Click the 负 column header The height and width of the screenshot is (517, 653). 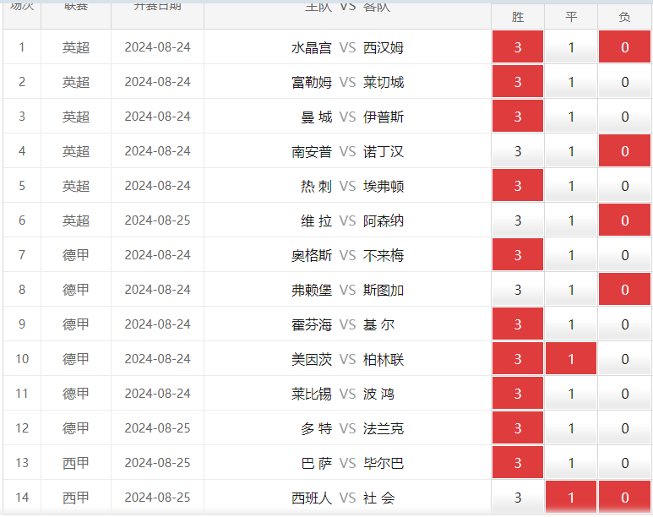tap(624, 17)
